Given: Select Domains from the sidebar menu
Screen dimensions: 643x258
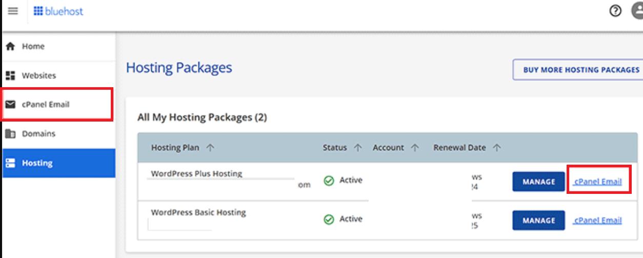Looking at the screenshot, I should point(38,134).
